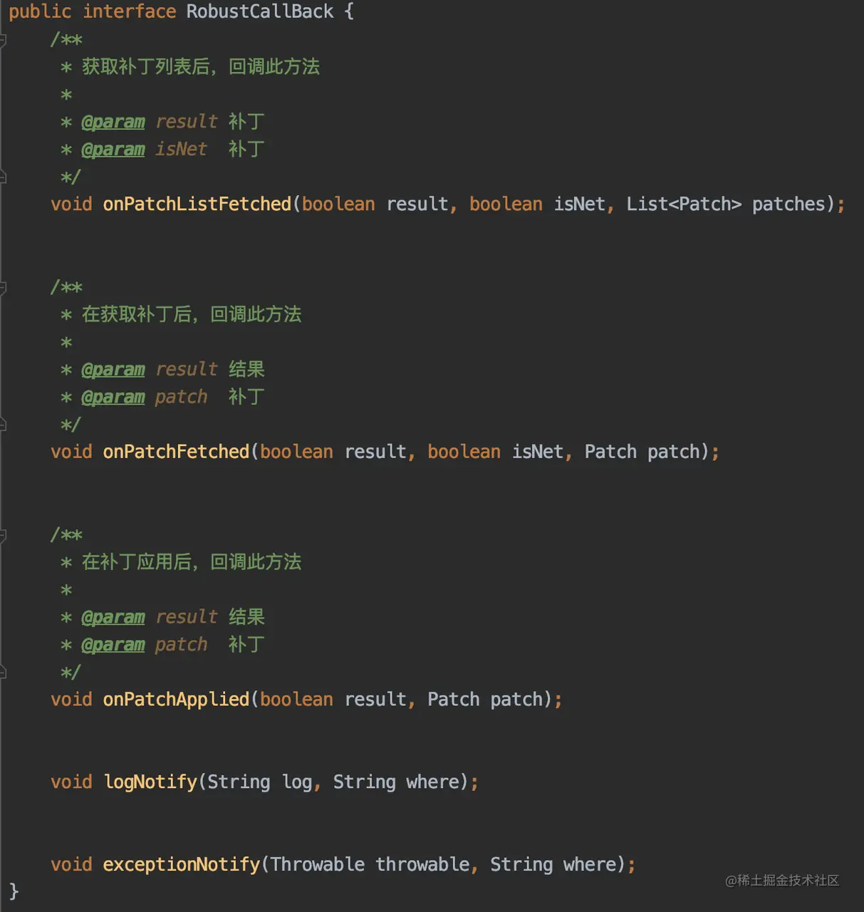Collapse the onPatchApplied Javadoc comment fold marker
864x912 pixels.
3,536
